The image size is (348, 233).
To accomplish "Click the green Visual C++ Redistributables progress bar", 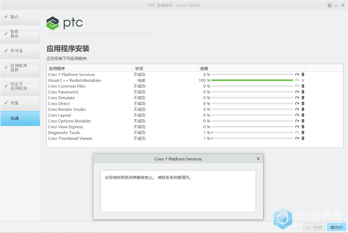I will pos(252,80).
